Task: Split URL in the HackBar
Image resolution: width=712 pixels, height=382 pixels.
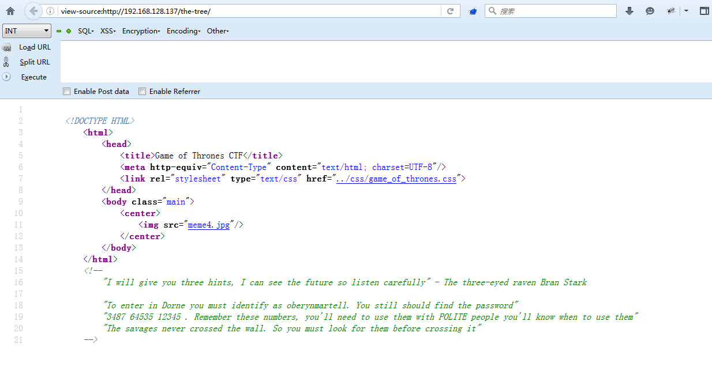Action: [35, 62]
